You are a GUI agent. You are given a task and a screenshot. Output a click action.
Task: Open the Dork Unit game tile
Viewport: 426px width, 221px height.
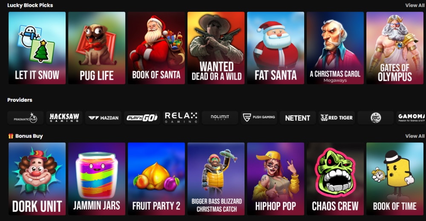(37, 179)
